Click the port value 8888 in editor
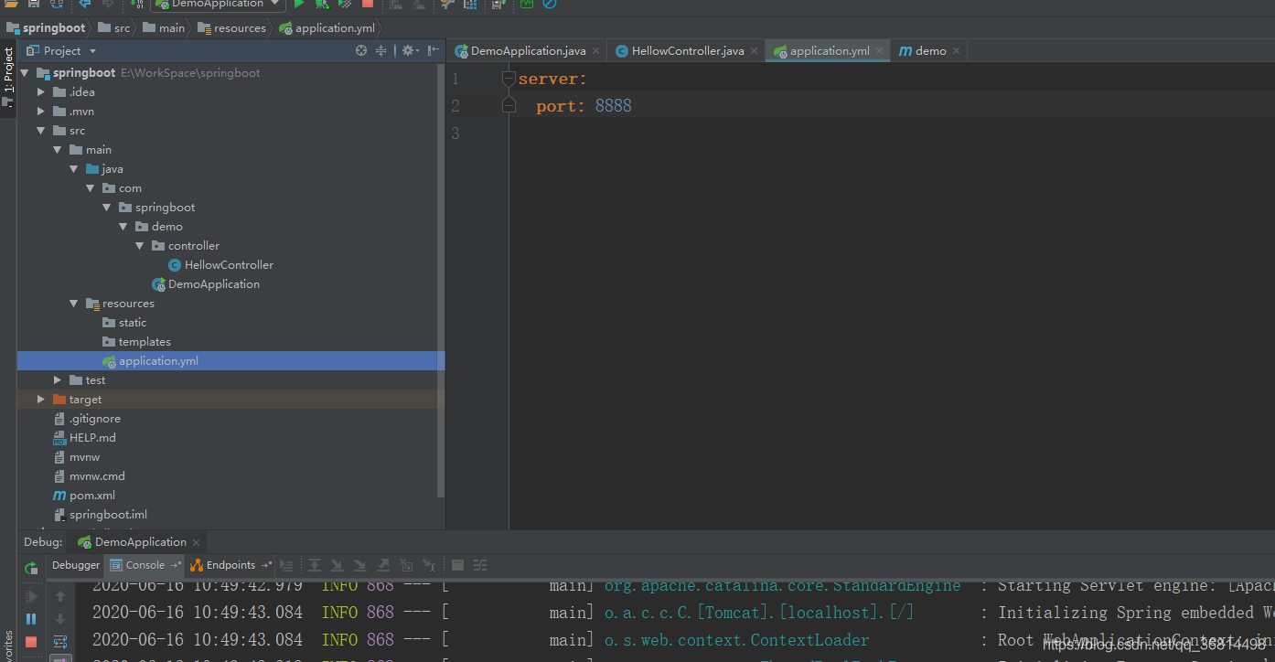 (613, 106)
